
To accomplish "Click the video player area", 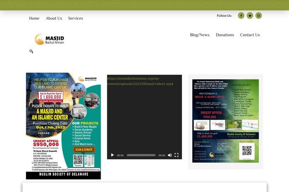I will [144, 117].
